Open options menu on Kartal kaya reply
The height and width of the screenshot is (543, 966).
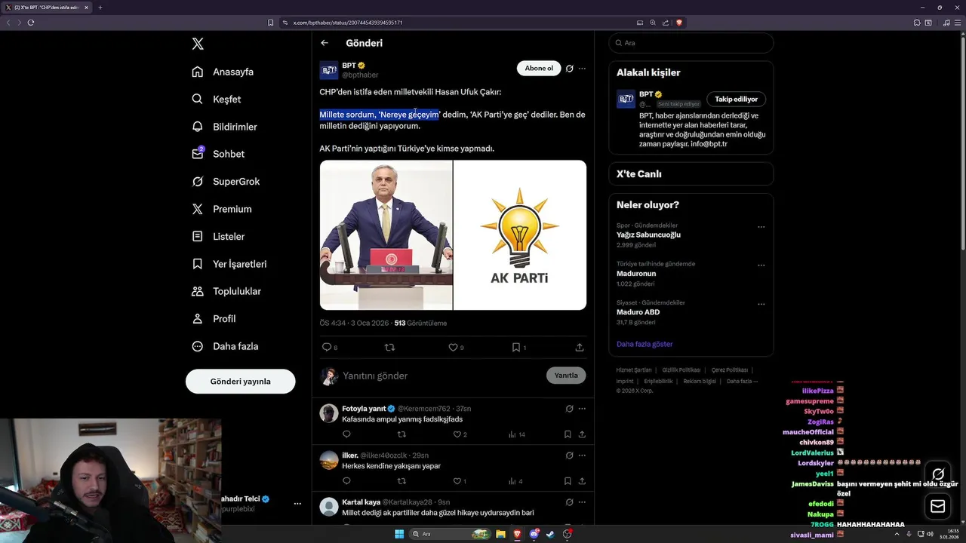pos(582,502)
